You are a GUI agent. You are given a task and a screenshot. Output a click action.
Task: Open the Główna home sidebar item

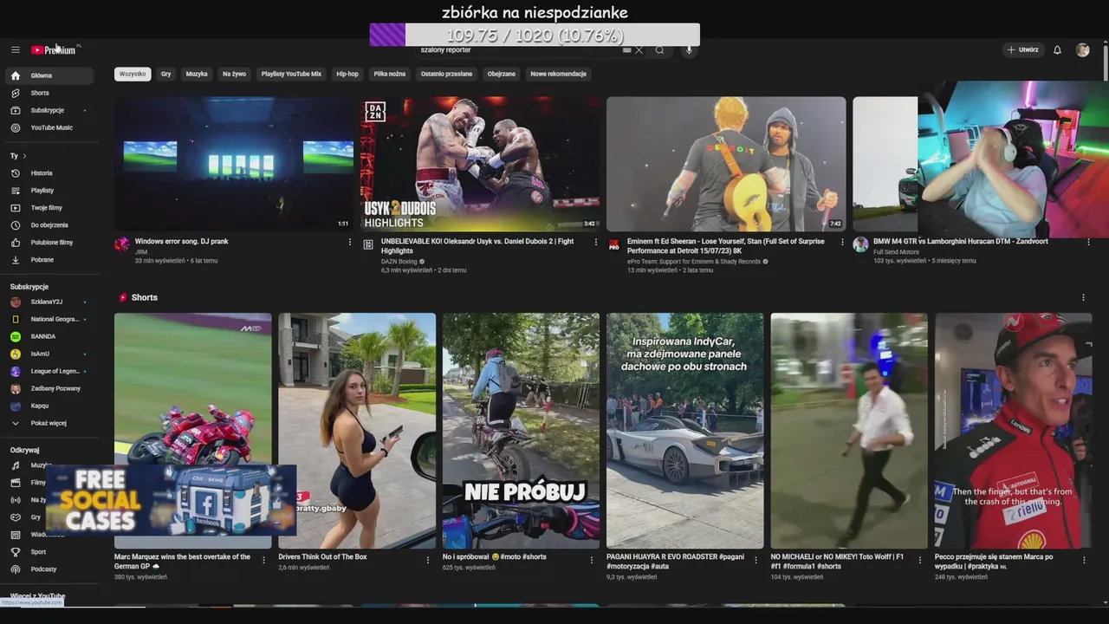(x=49, y=75)
